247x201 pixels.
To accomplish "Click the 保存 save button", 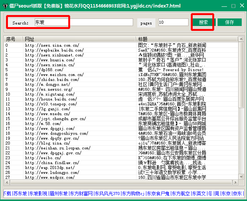I will tap(230, 22).
